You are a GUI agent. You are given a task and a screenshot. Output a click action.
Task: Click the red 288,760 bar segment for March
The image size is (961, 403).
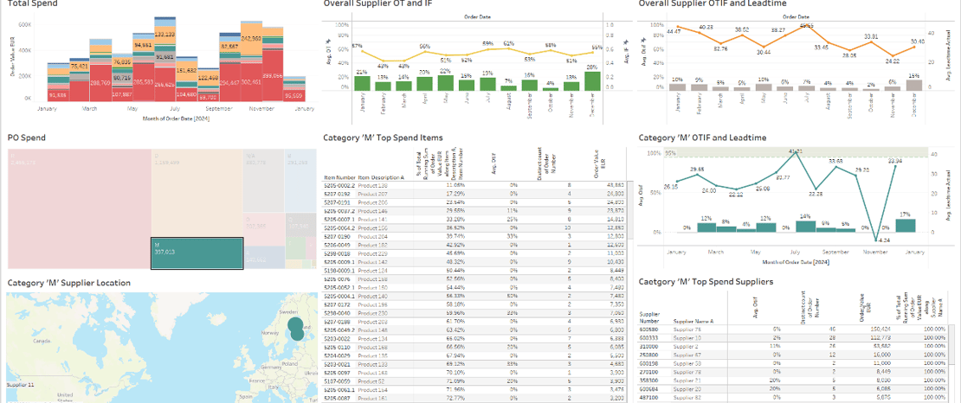[100, 83]
